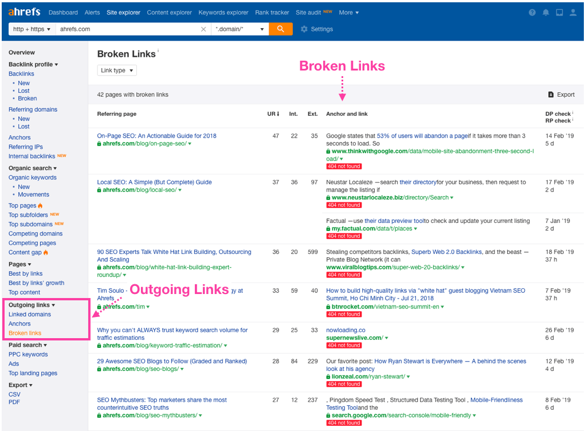The height and width of the screenshot is (431, 585).
Task: Clear the domain input with the X icon
Action: pyautogui.click(x=203, y=28)
